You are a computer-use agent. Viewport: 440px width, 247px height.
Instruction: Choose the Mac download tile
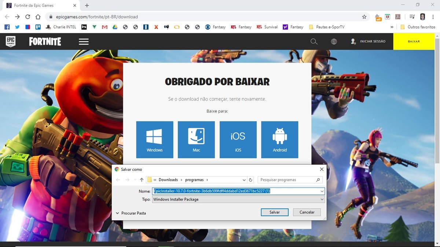click(x=196, y=140)
